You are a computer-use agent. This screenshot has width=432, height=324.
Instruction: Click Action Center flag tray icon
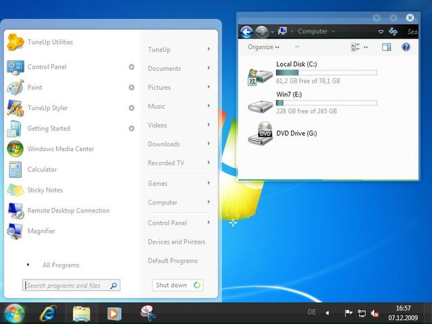pos(348,313)
